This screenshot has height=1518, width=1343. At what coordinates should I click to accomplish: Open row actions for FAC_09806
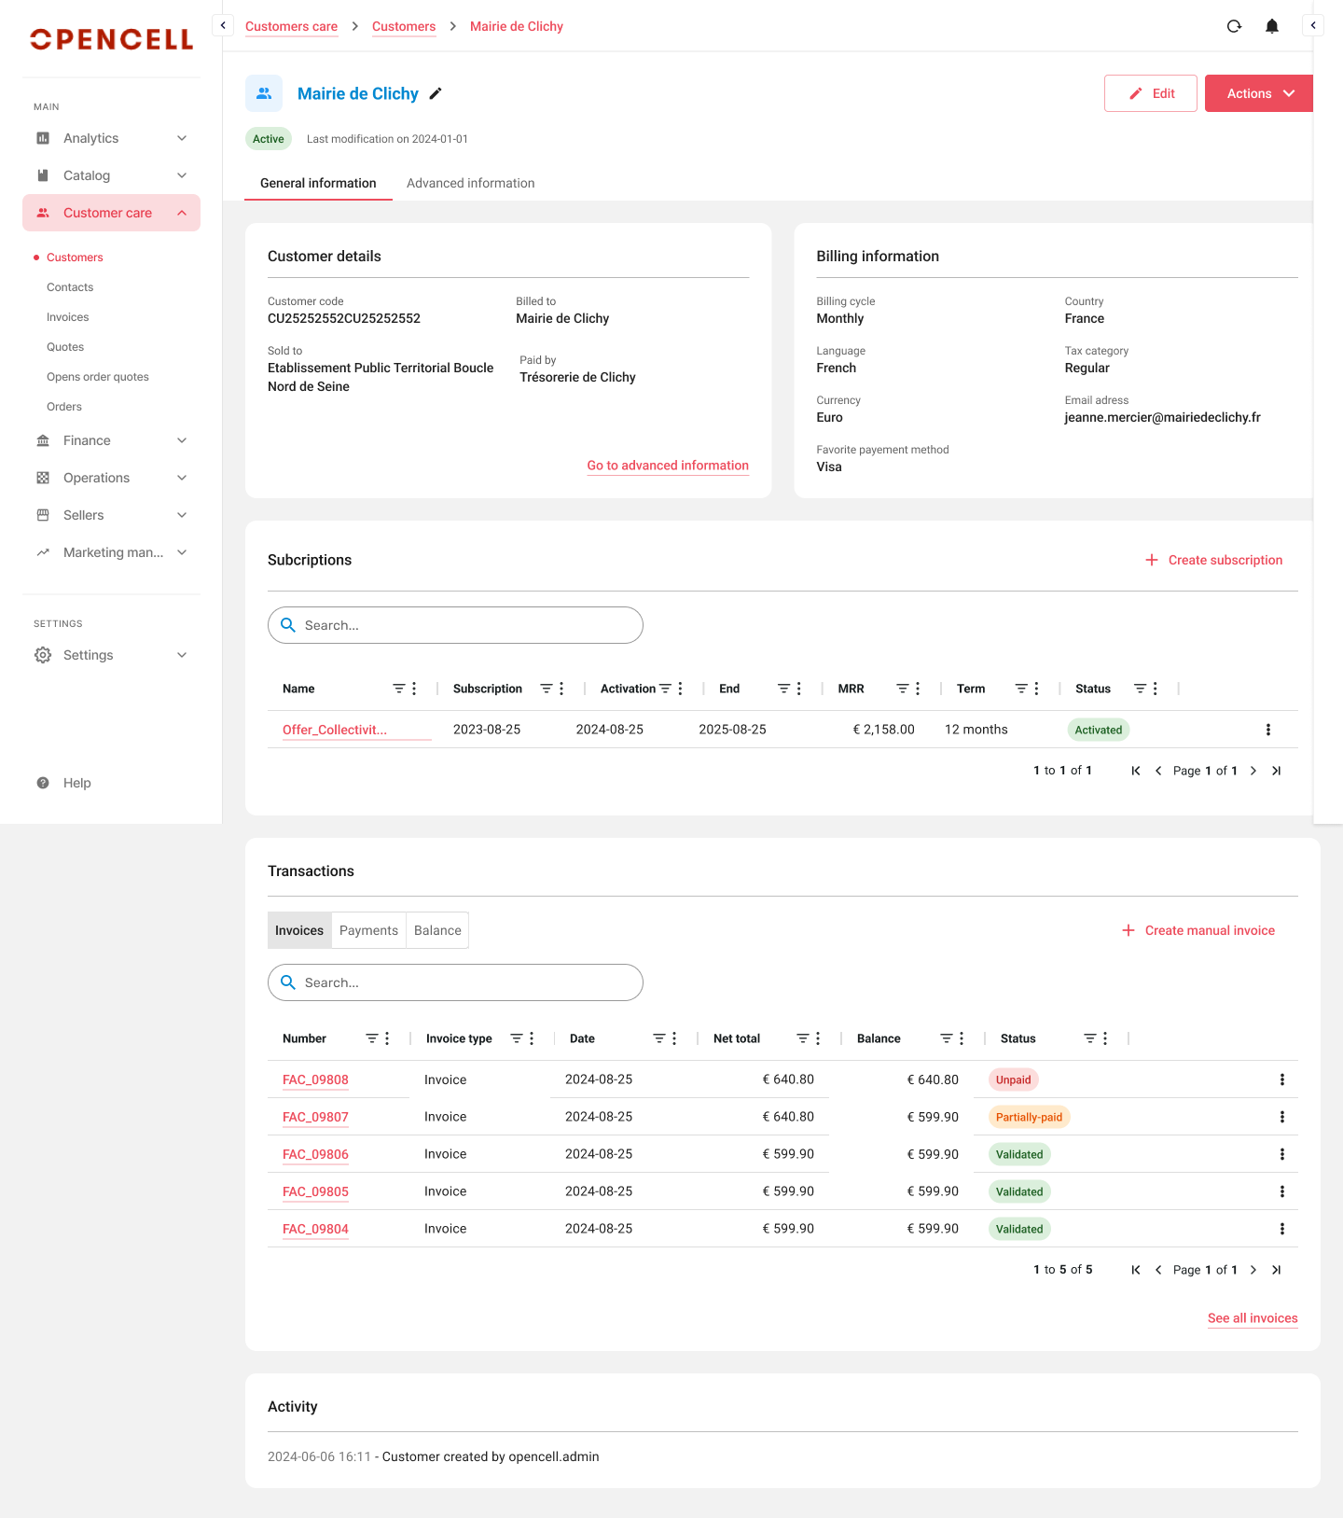pos(1282,1154)
